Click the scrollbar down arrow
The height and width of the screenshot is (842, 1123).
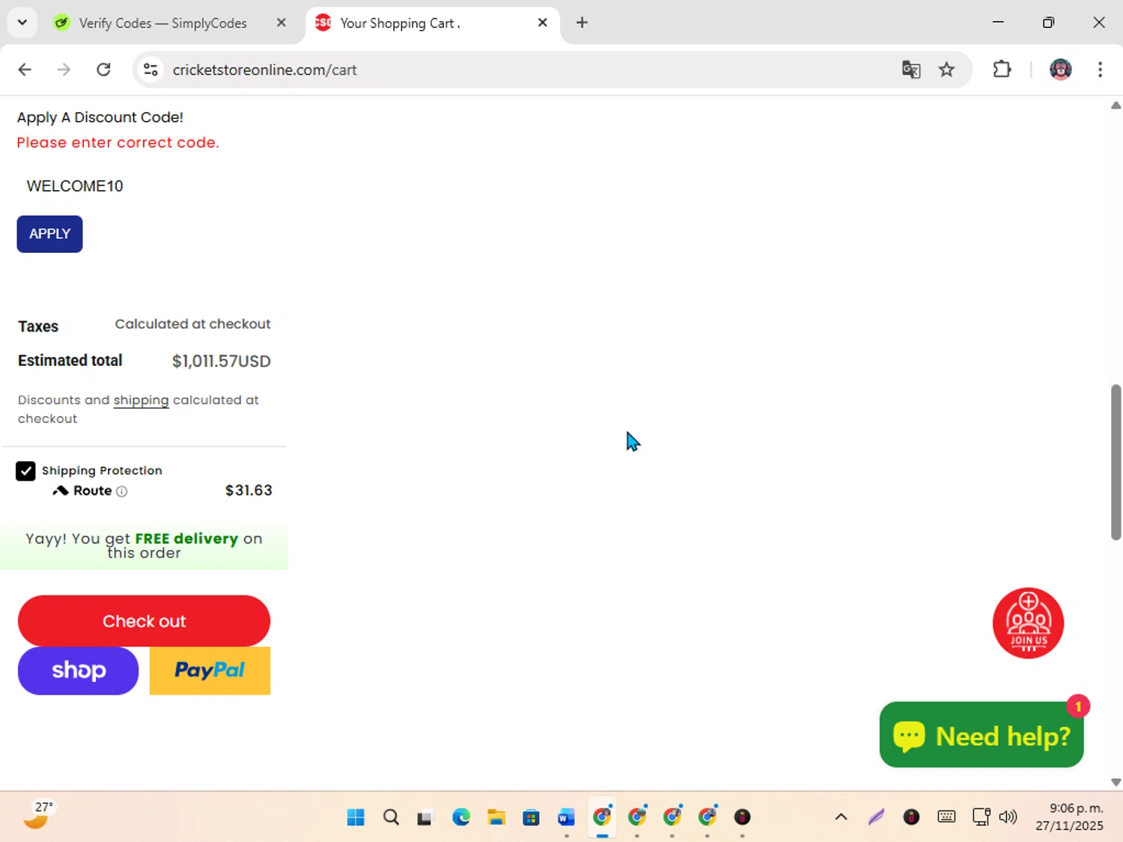click(1116, 782)
